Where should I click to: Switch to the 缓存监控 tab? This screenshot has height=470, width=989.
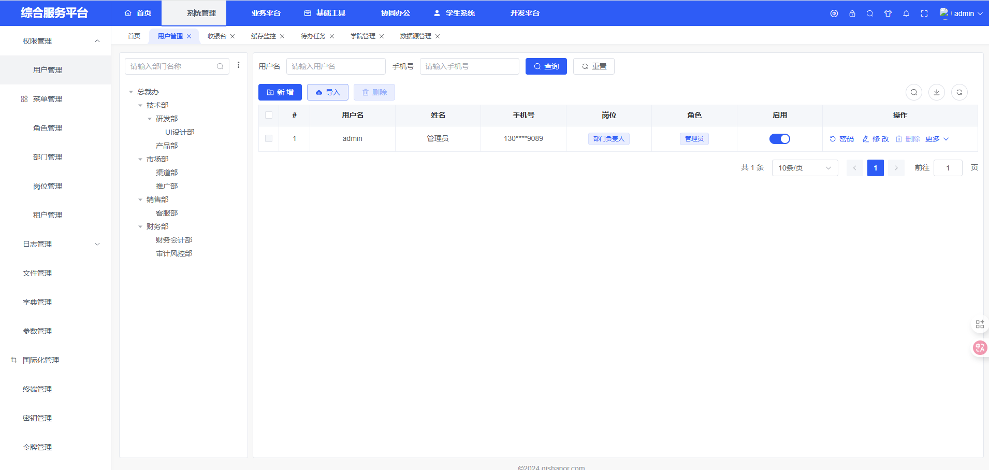pos(263,36)
